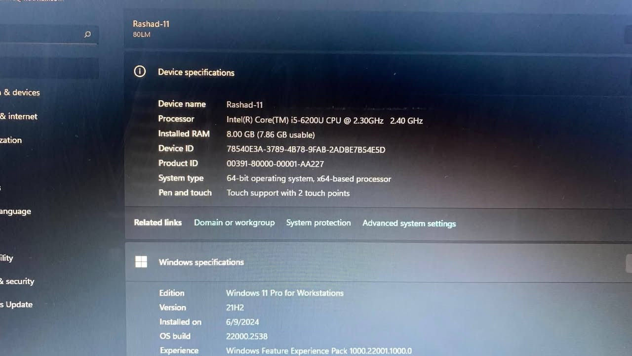Select the Device name value Rashad-11
Viewport: 632px width, 356px height.
(244, 105)
